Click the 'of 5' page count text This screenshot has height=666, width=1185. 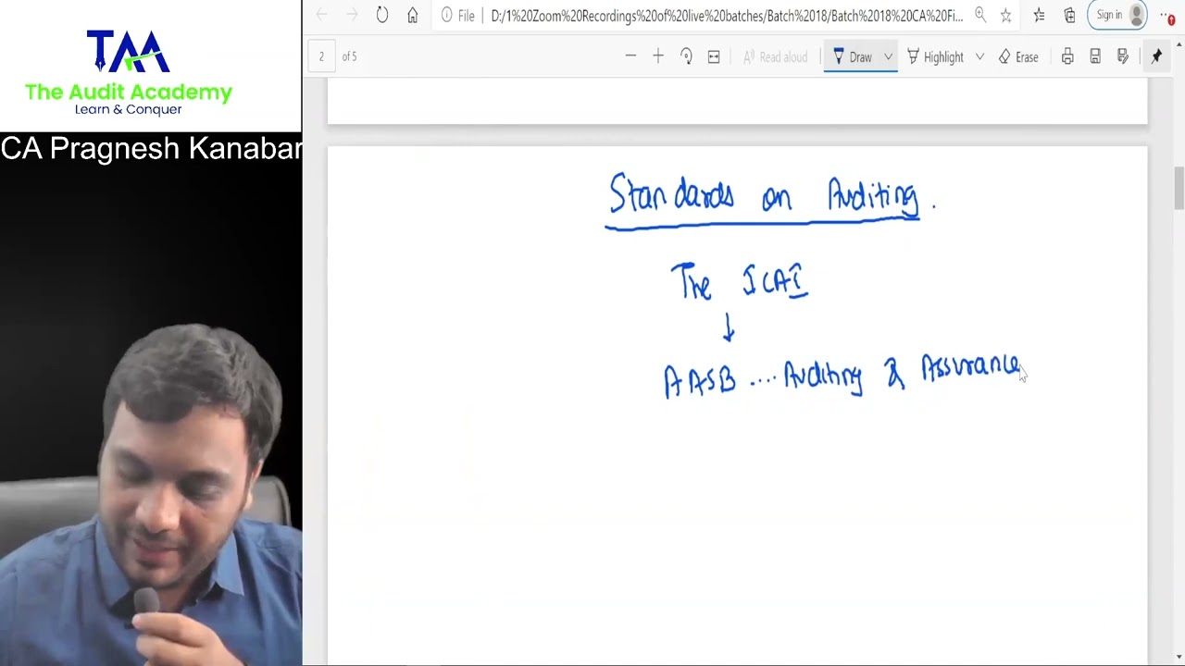tap(349, 56)
